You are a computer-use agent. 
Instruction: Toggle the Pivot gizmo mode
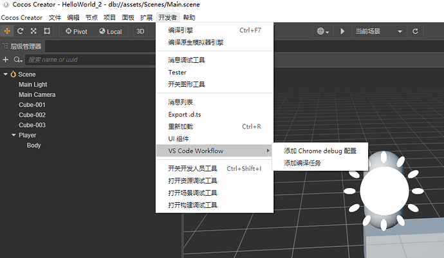pos(77,31)
